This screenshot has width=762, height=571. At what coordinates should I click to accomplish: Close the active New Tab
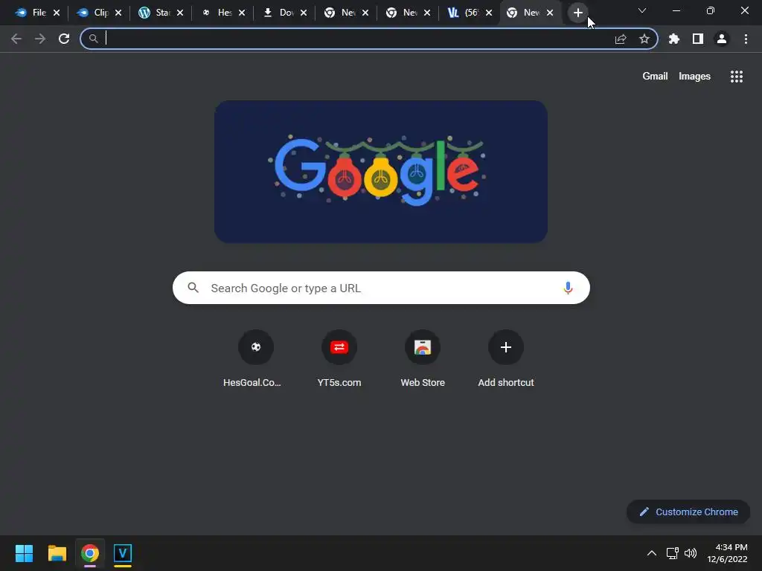coord(550,13)
